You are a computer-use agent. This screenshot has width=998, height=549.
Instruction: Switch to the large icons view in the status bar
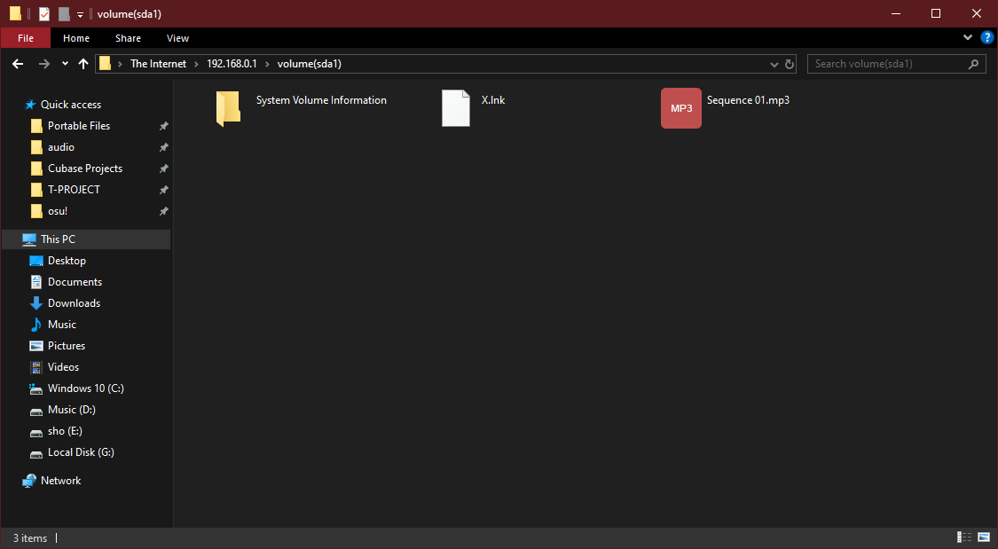984,537
